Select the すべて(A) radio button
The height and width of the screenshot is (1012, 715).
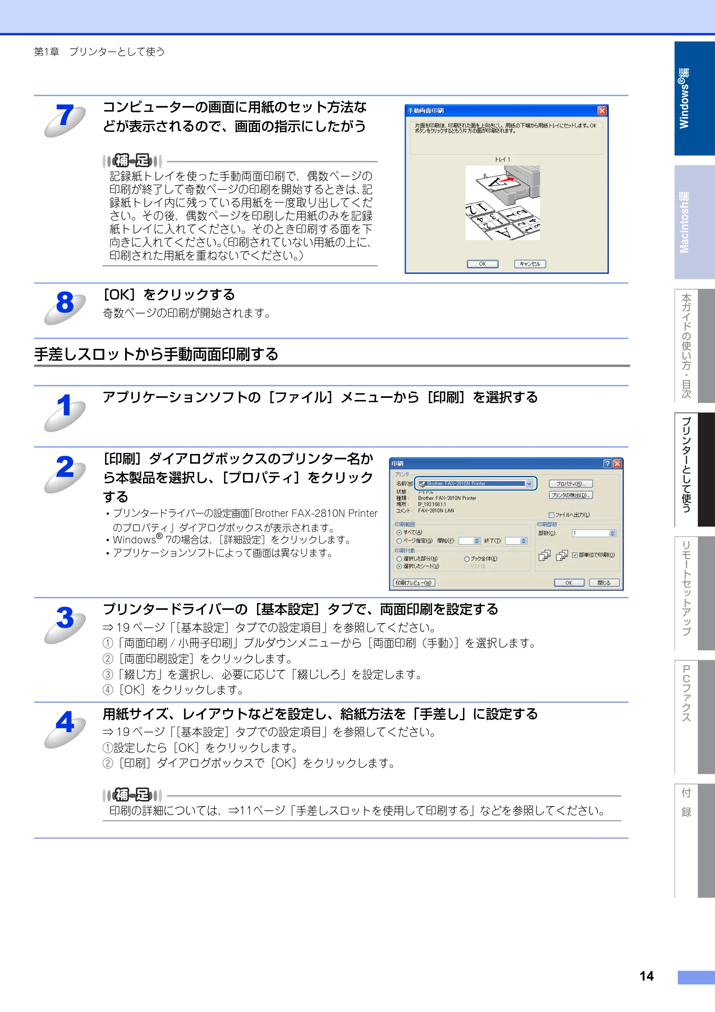pyautogui.click(x=399, y=532)
